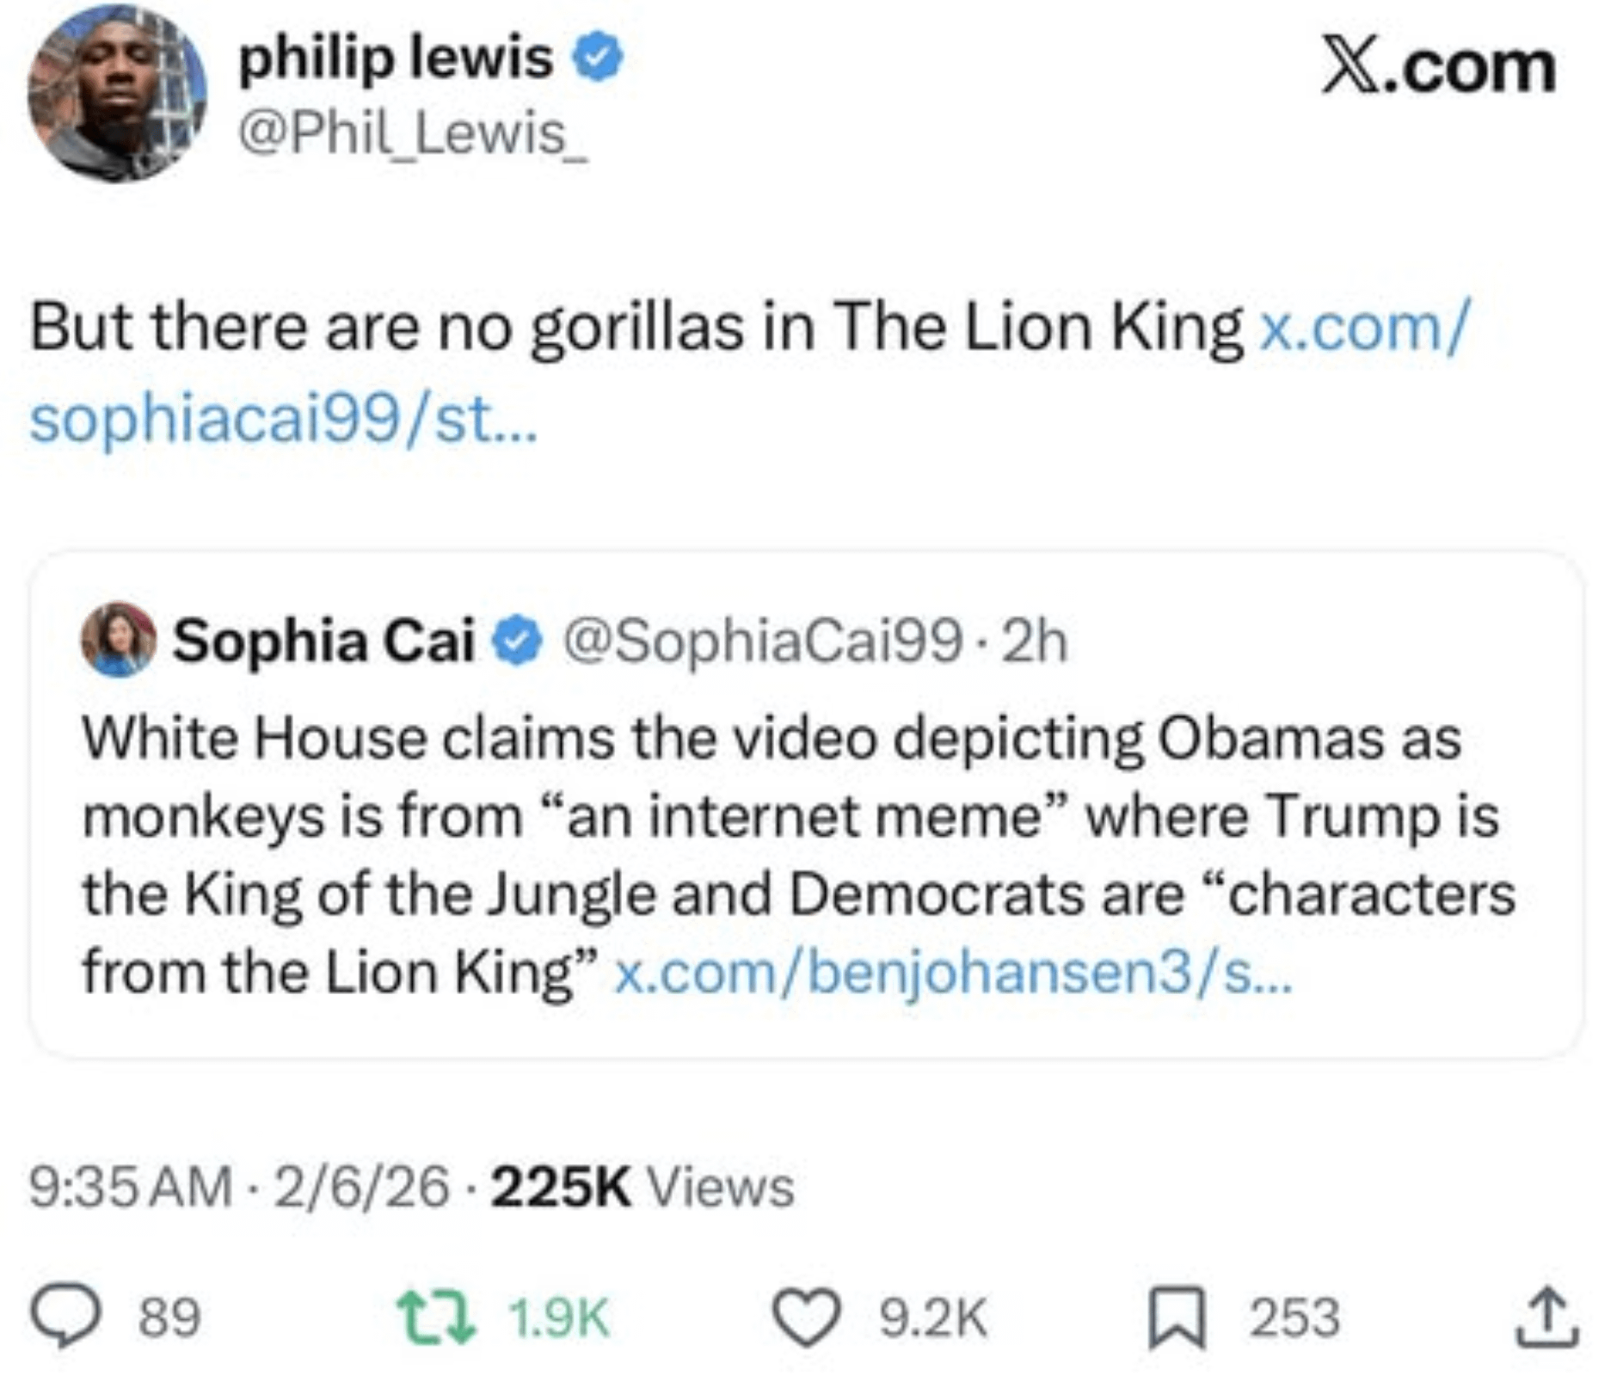Screen dimensions: 1617x1400
Task: Click the @SophiaCai99 handle
Action: tap(761, 642)
